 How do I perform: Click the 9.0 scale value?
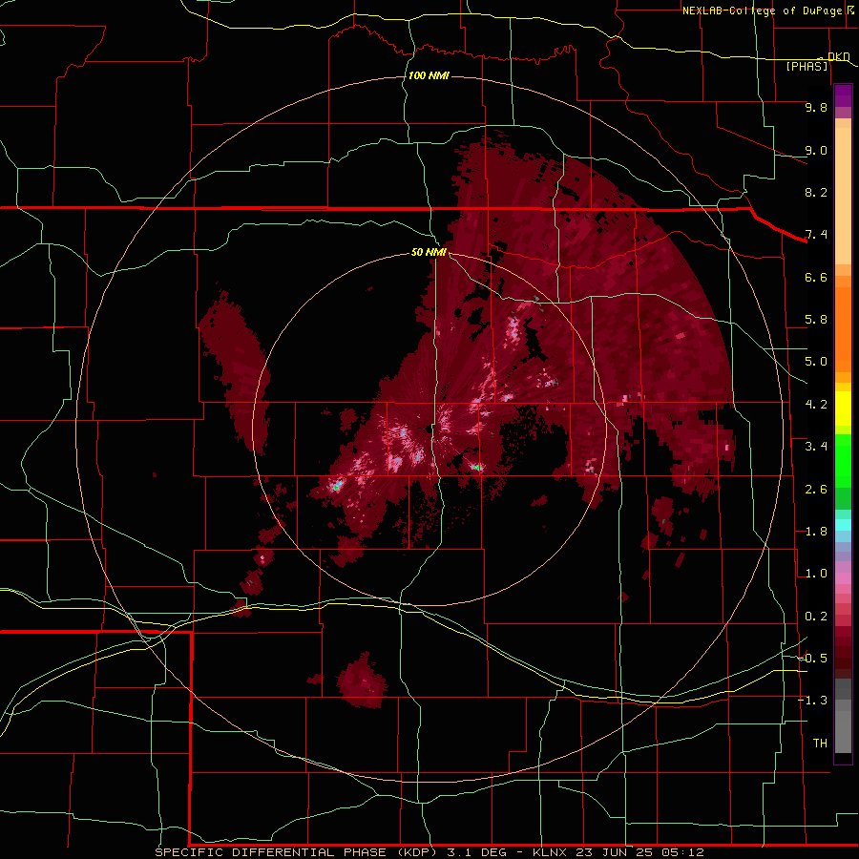816,150
